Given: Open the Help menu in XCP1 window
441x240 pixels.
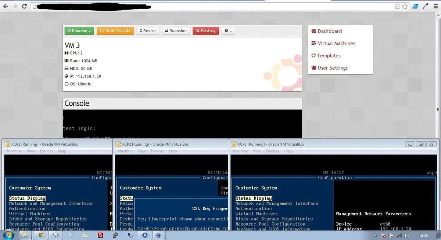Looking at the screenshot, I should 62,151.
